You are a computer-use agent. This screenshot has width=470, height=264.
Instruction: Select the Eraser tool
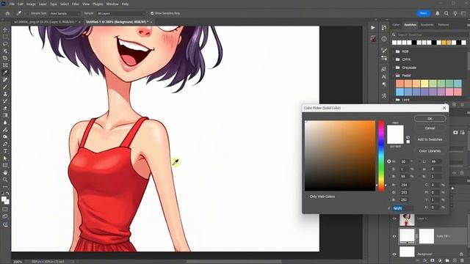coord(5,108)
